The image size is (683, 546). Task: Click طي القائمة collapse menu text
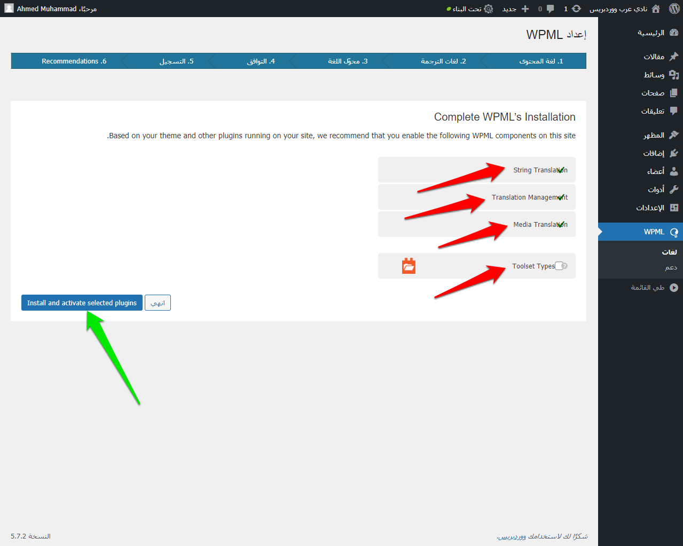(647, 288)
